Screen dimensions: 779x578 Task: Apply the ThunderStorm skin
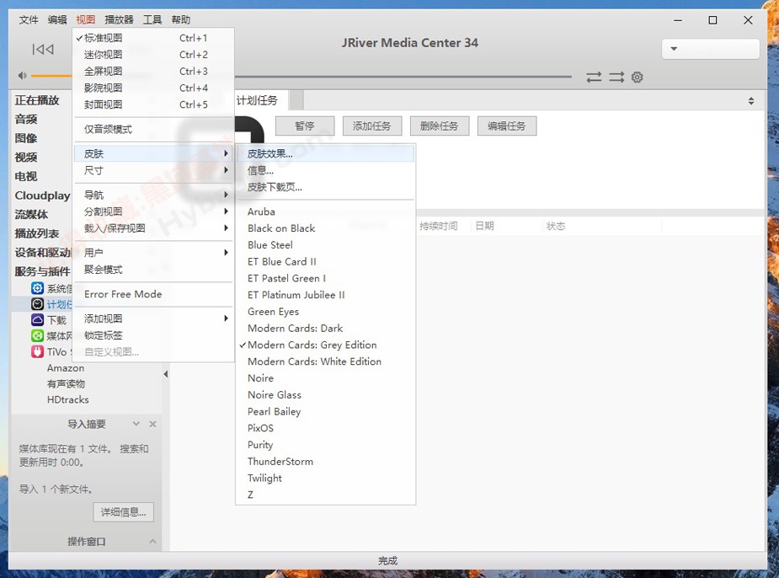coord(325,461)
